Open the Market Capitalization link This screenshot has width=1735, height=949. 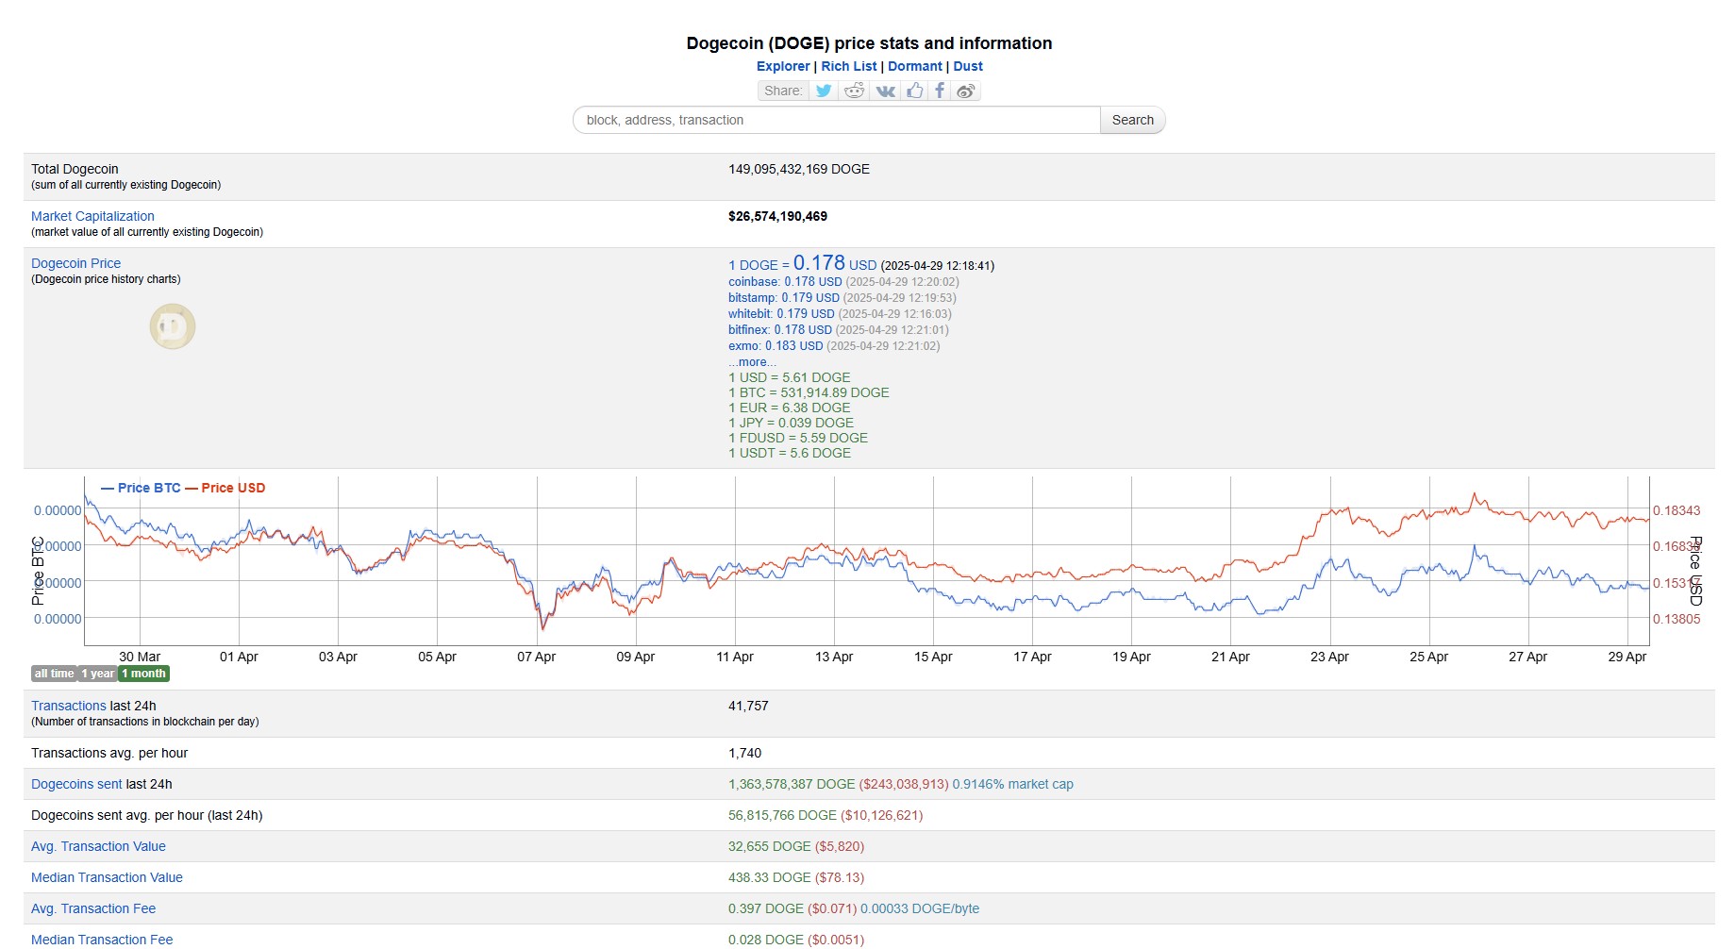[x=92, y=216]
